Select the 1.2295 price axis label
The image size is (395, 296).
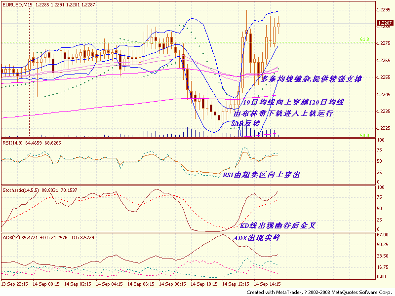tap(384, 9)
